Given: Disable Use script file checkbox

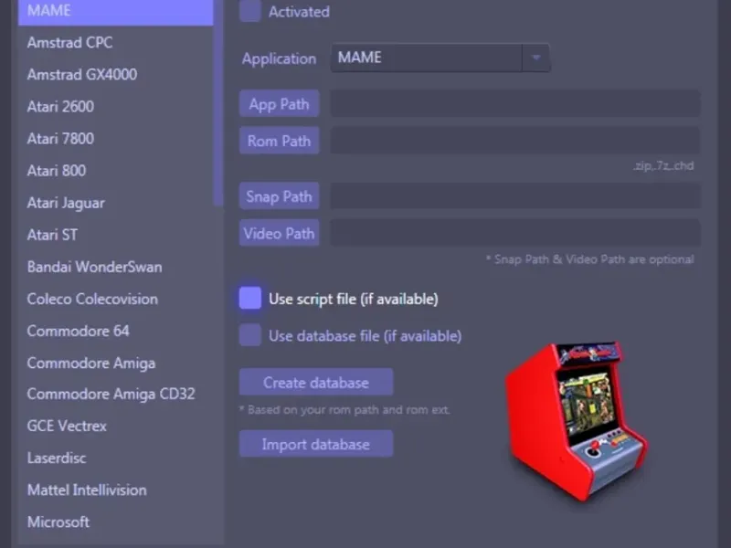Looking at the screenshot, I should (249, 299).
